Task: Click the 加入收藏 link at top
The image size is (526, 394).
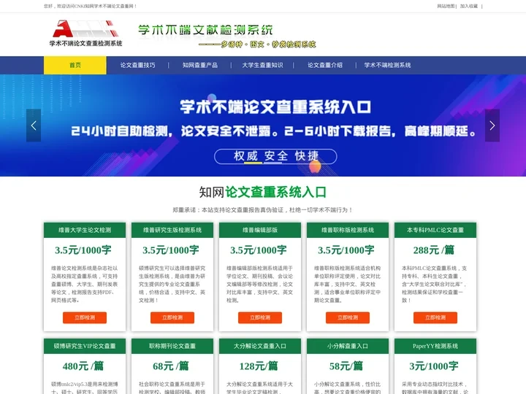Action: 468,6
